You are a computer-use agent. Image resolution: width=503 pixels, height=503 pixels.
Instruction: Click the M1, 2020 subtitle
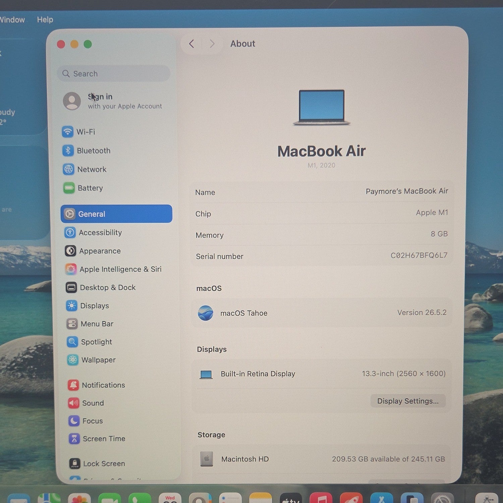pyautogui.click(x=321, y=165)
